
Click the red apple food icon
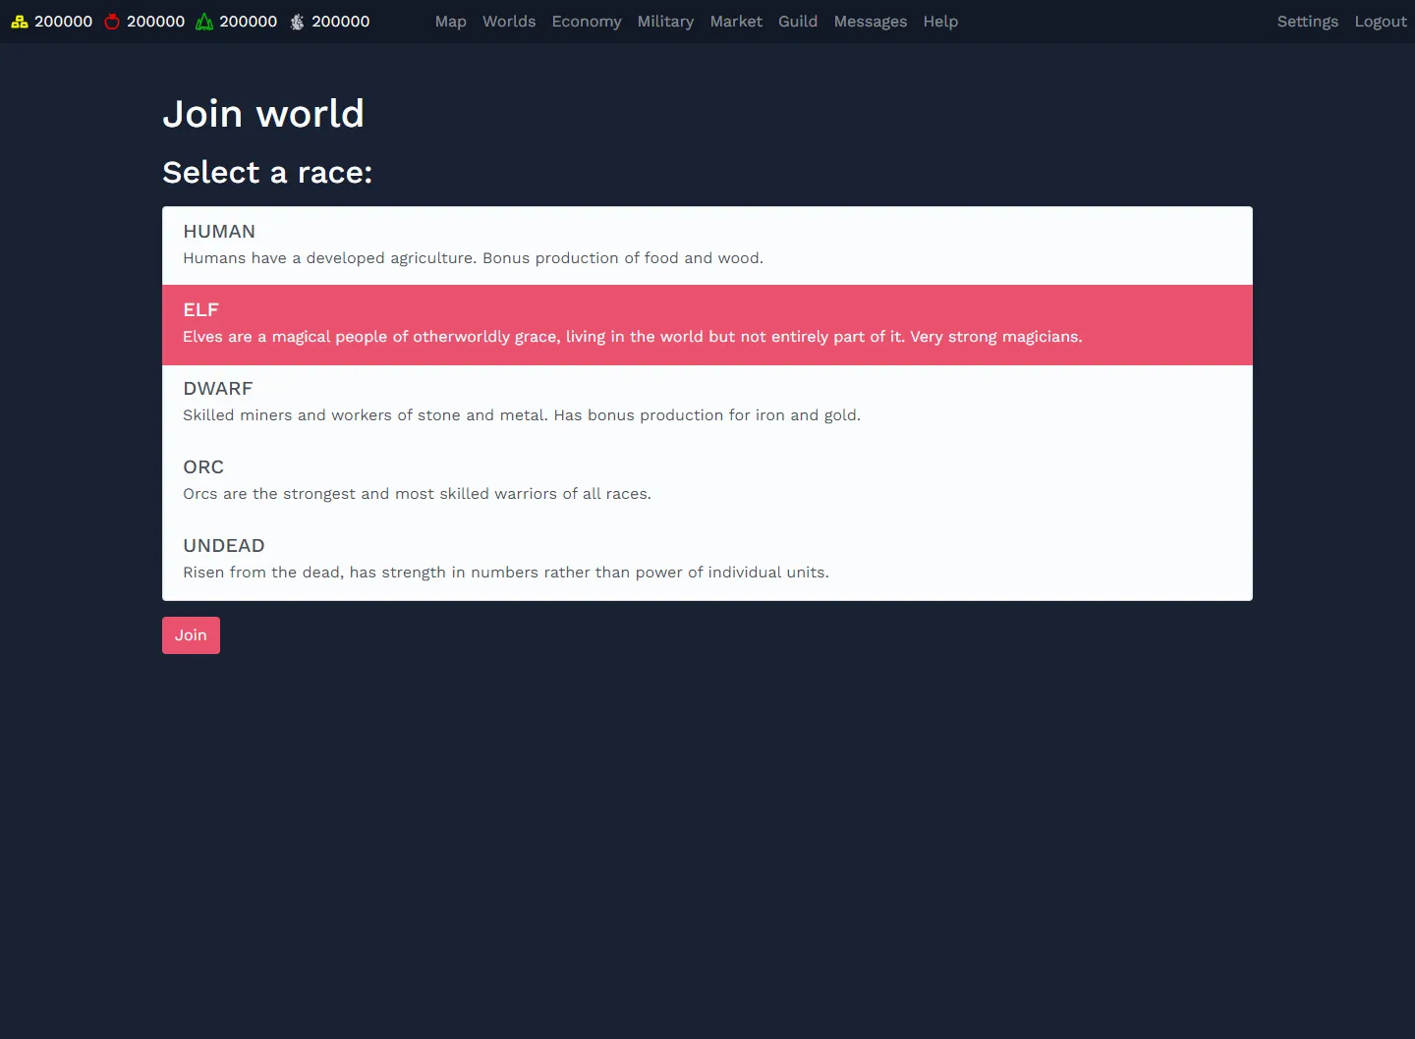112,22
